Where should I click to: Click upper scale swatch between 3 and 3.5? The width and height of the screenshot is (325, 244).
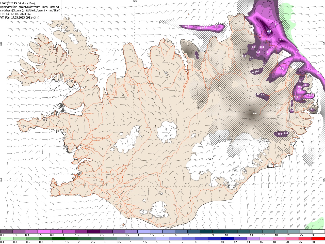(x=119, y=232)
